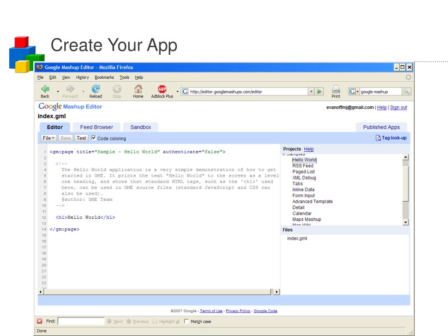The width and height of the screenshot is (448, 336).
Task: Click the google mashup search field
Action: click(381, 91)
